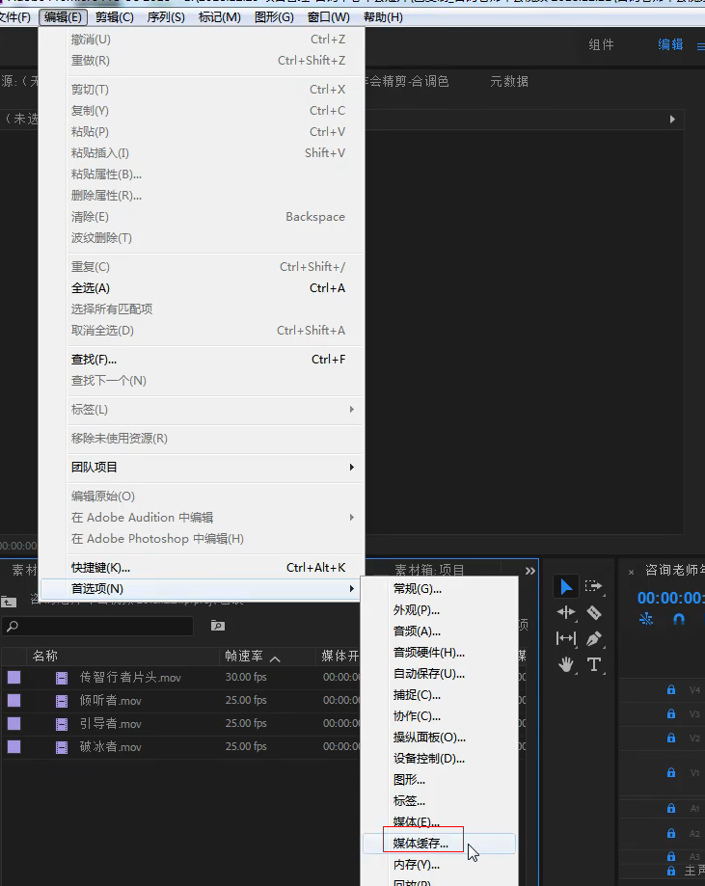This screenshot has width=705, height=886.
Task: Click the source panel play arrow expander
Action: click(672, 120)
